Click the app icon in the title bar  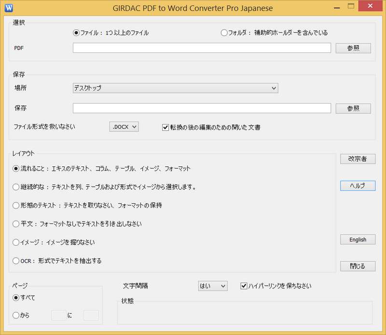8,8
